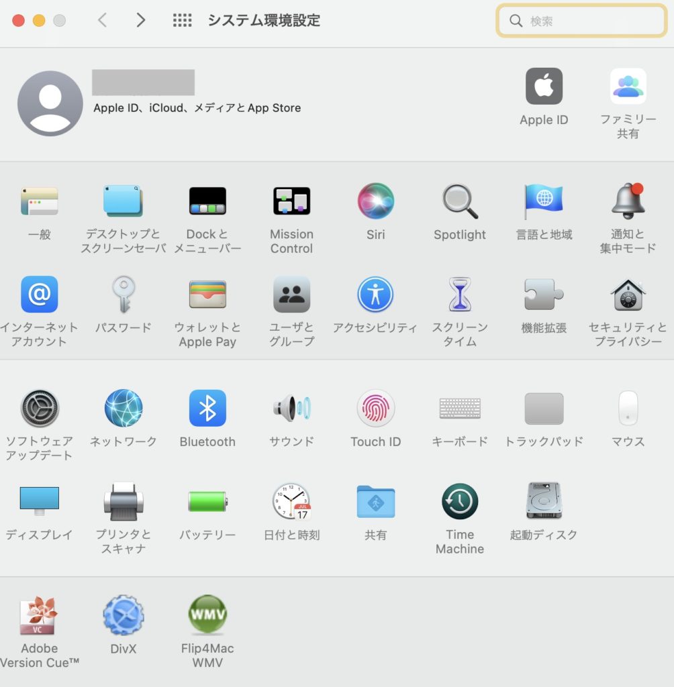Click the user account profile picture

click(50, 103)
